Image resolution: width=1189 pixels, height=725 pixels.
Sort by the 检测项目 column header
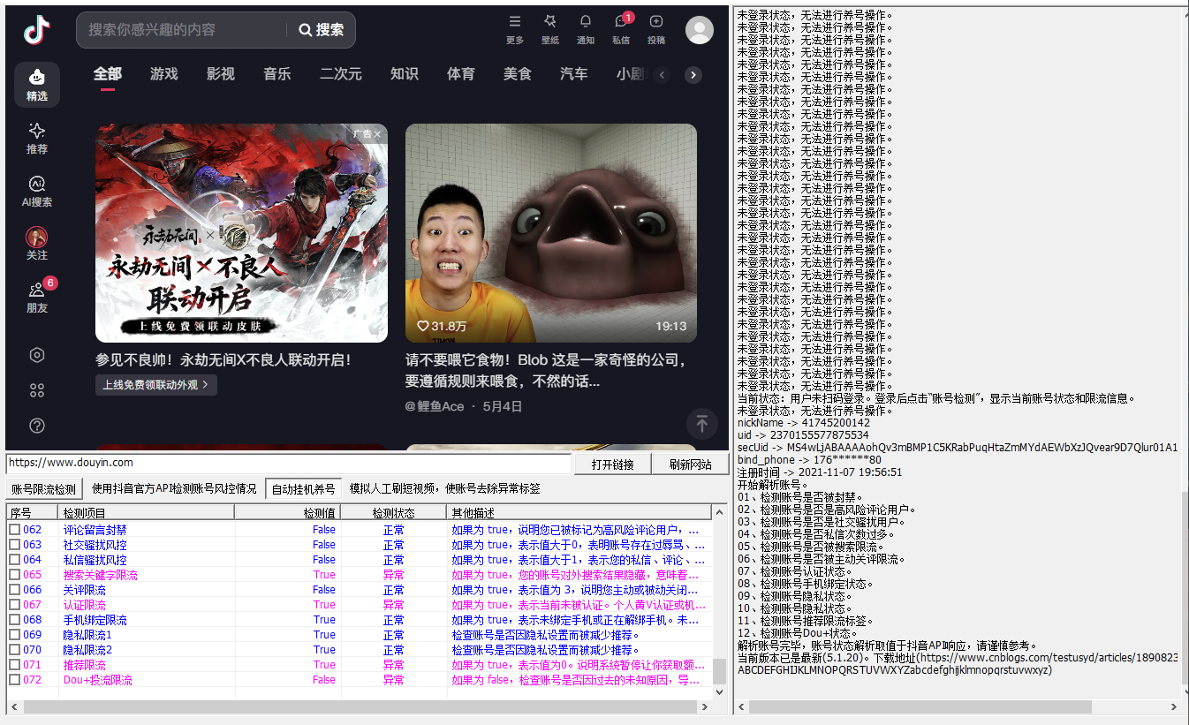point(146,512)
